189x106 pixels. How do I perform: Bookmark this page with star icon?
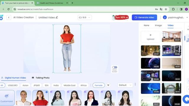click(166, 9)
